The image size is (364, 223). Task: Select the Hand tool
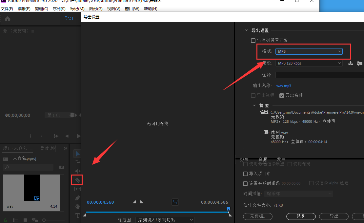pos(77,207)
